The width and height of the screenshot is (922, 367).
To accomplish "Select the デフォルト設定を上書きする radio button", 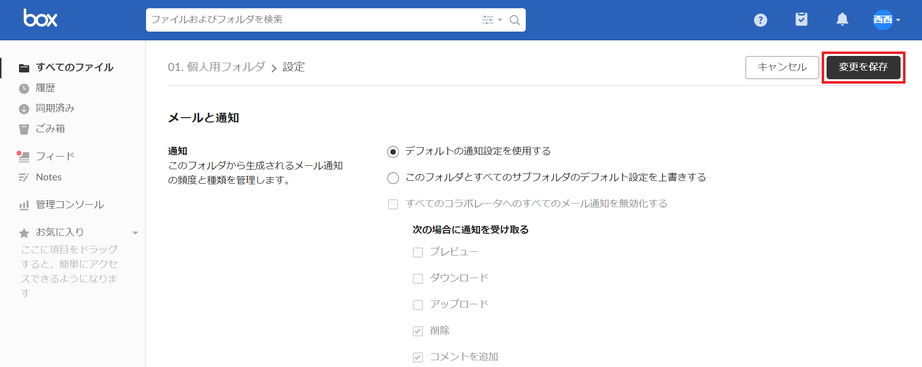I will pyautogui.click(x=393, y=178).
